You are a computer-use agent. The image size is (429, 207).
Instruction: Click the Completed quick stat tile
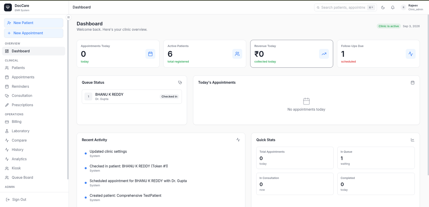click(x=376, y=184)
